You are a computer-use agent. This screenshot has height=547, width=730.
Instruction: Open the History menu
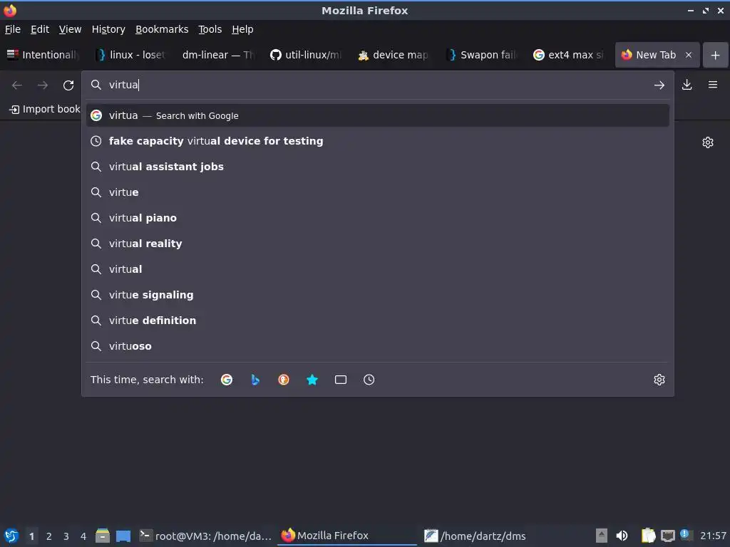(x=108, y=29)
